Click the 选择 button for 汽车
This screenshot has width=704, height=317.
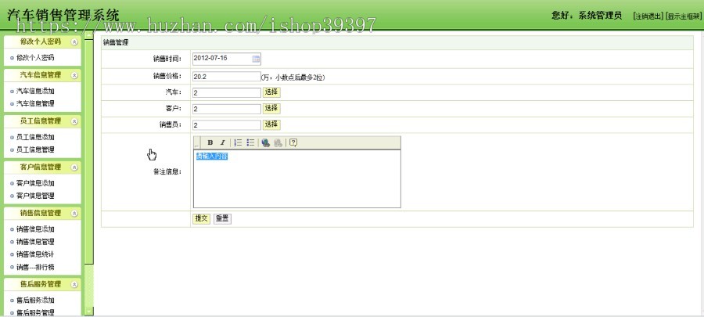pos(271,92)
